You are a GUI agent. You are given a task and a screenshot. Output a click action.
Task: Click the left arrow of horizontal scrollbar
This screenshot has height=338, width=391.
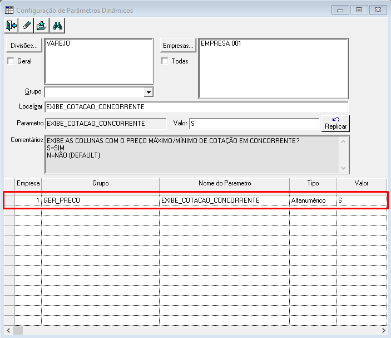[x=8, y=331]
